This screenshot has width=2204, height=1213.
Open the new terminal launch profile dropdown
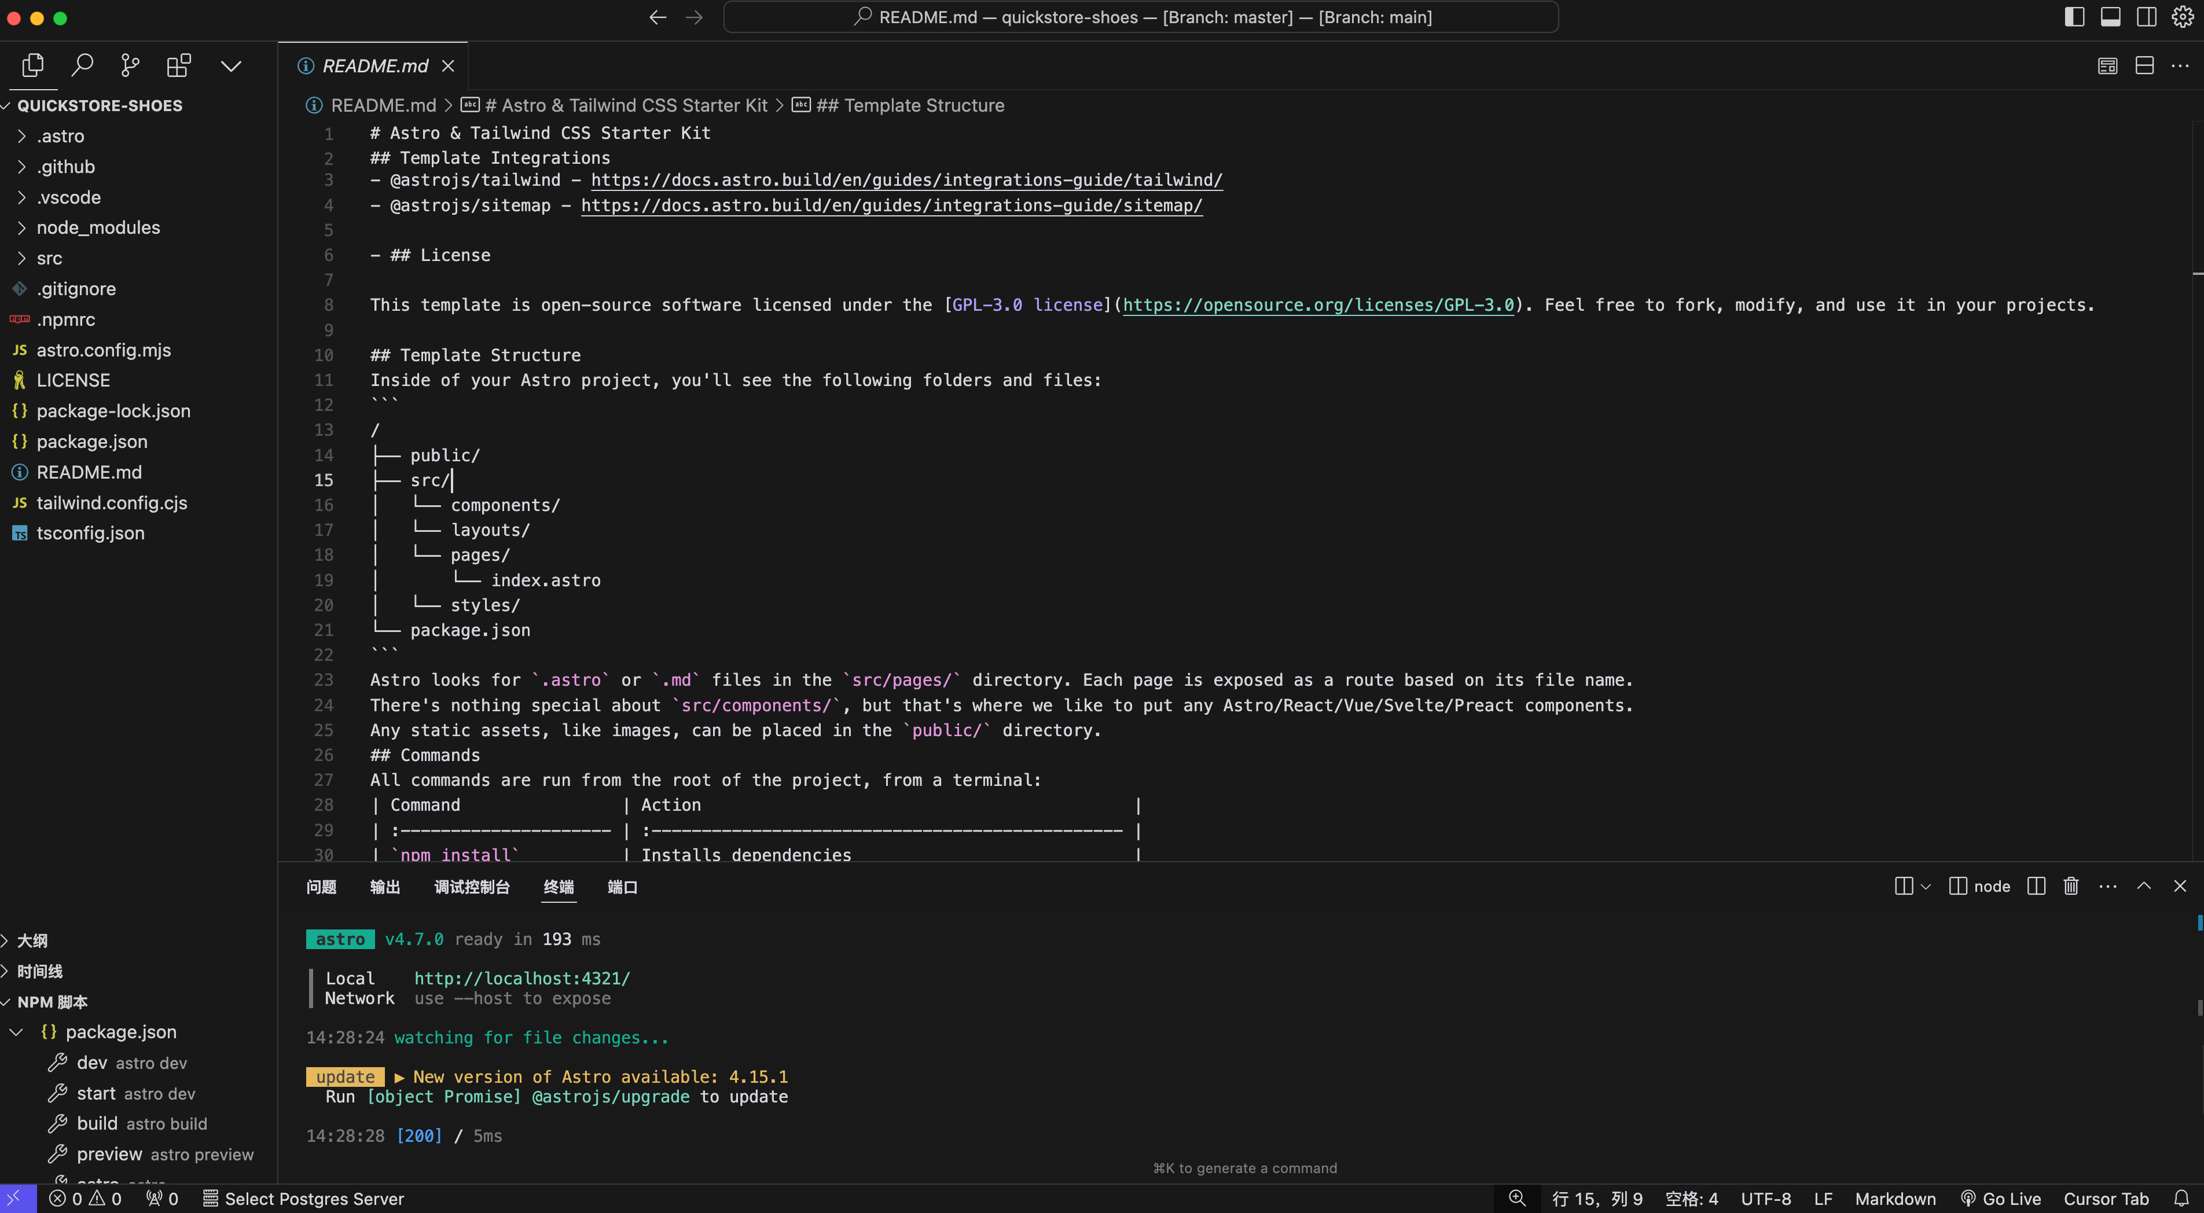1925,887
